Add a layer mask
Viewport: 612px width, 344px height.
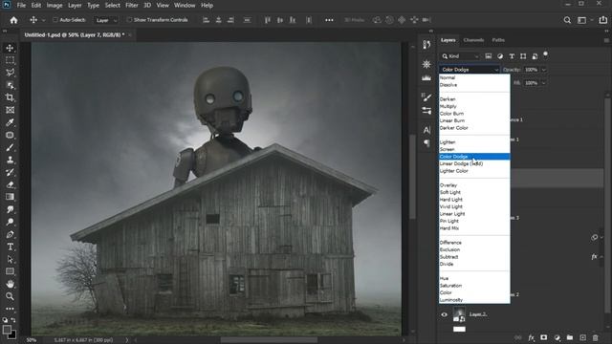coord(544,337)
